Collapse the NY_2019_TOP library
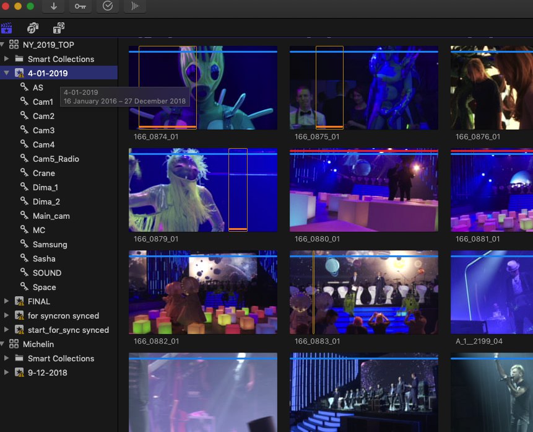The image size is (533, 432). point(2,44)
